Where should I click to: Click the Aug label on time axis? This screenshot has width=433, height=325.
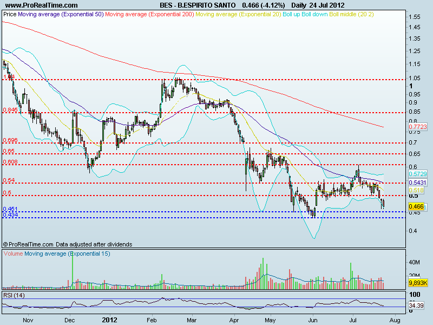395,321
